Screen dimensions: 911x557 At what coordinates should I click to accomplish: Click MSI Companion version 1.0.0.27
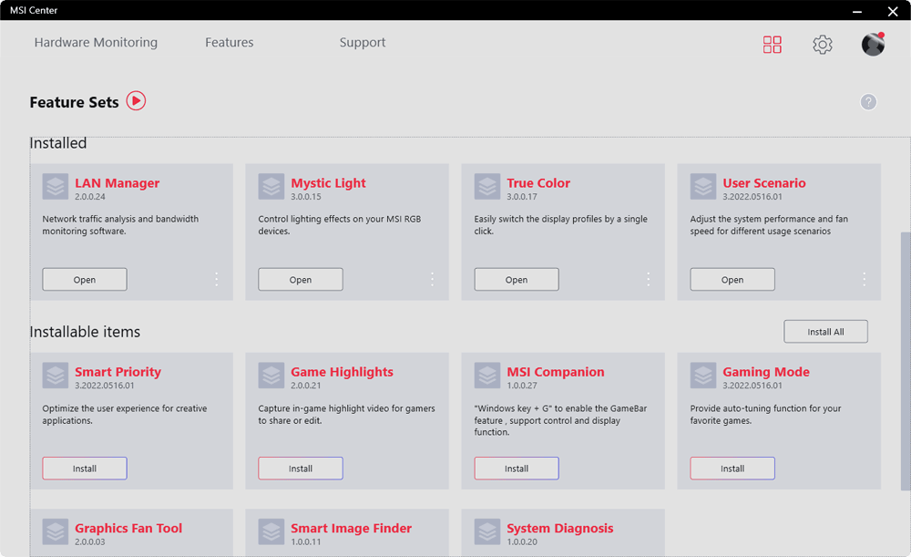coord(522,386)
